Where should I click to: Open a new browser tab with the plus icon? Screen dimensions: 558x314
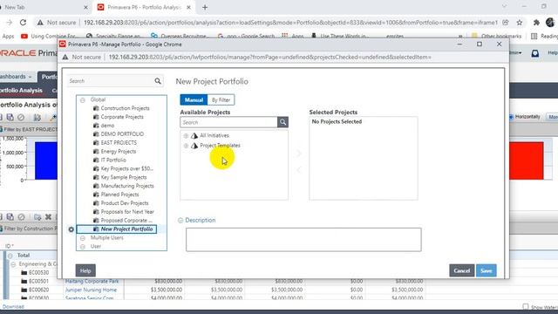(x=205, y=7)
